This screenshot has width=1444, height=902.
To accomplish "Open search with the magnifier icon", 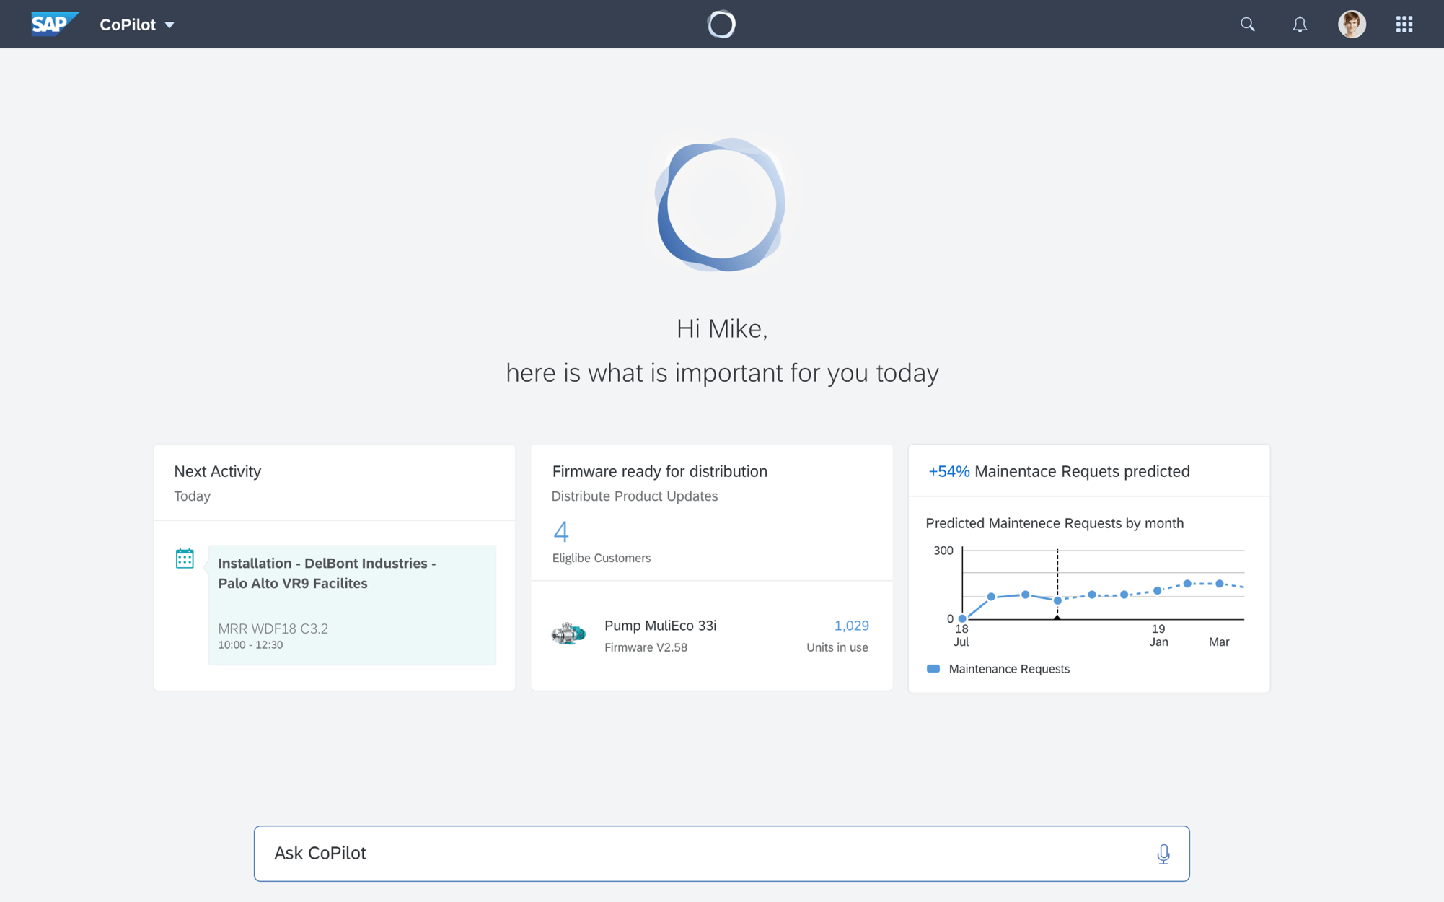I will pyautogui.click(x=1247, y=25).
